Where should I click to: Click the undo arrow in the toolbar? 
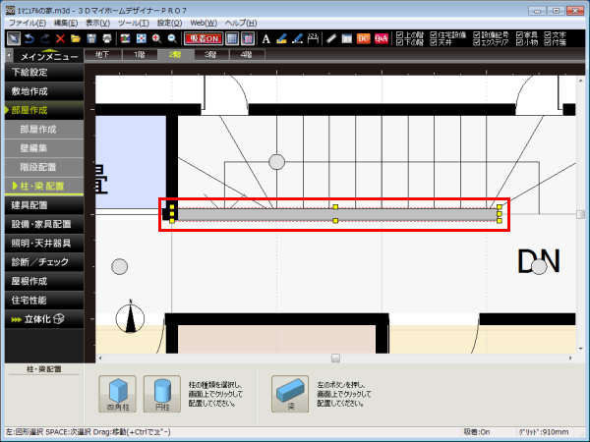tap(29, 38)
